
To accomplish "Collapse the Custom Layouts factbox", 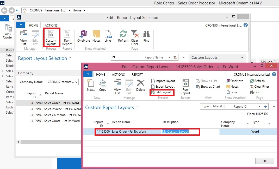I will [242, 58].
